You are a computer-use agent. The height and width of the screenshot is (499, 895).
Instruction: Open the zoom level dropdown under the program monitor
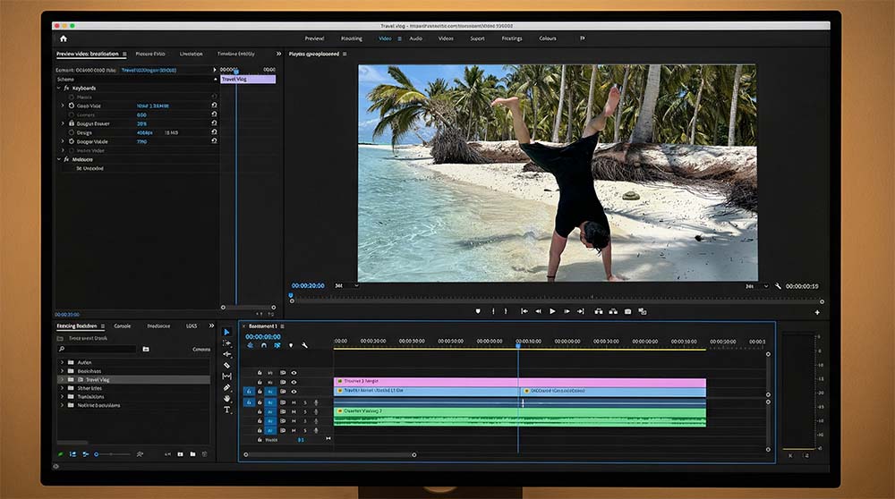pyautogui.click(x=345, y=286)
